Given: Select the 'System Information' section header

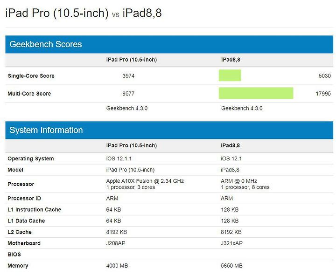Looking at the screenshot, I should click(169, 130).
